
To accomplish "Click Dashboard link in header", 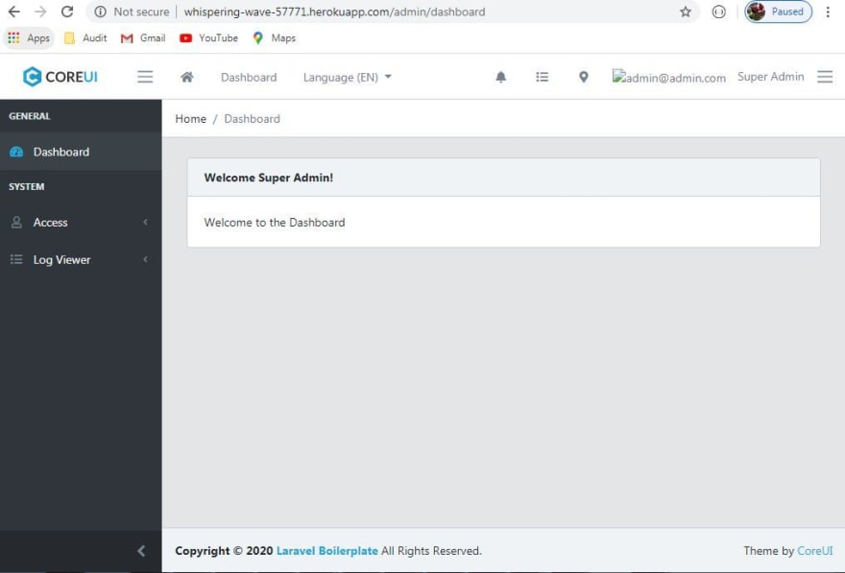I will click(249, 77).
